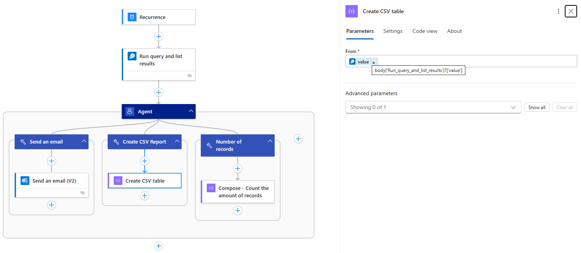This screenshot has width=581, height=253.
Task: Collapse the Create CSV Report tool
Action: tap(177, 142)
